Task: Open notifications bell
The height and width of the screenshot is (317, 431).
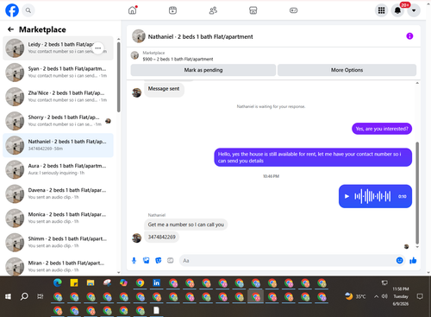Action: (397, 10)
